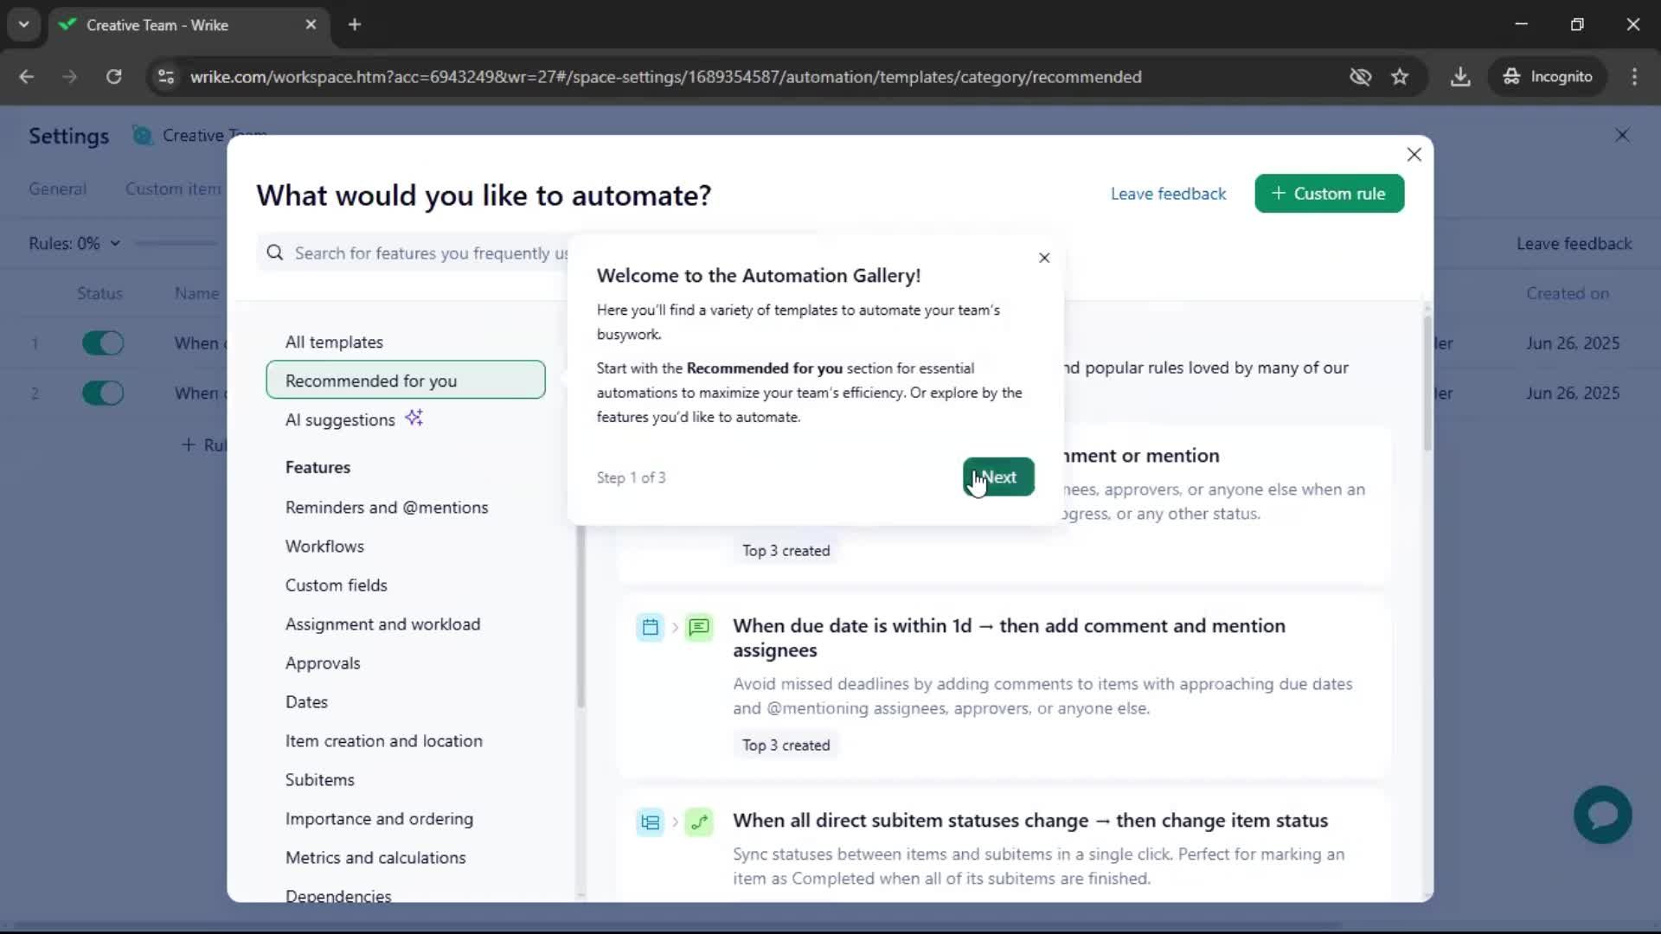Click the Creative Team space icon
The image size is (1661, 934).
tap(142, 136)
